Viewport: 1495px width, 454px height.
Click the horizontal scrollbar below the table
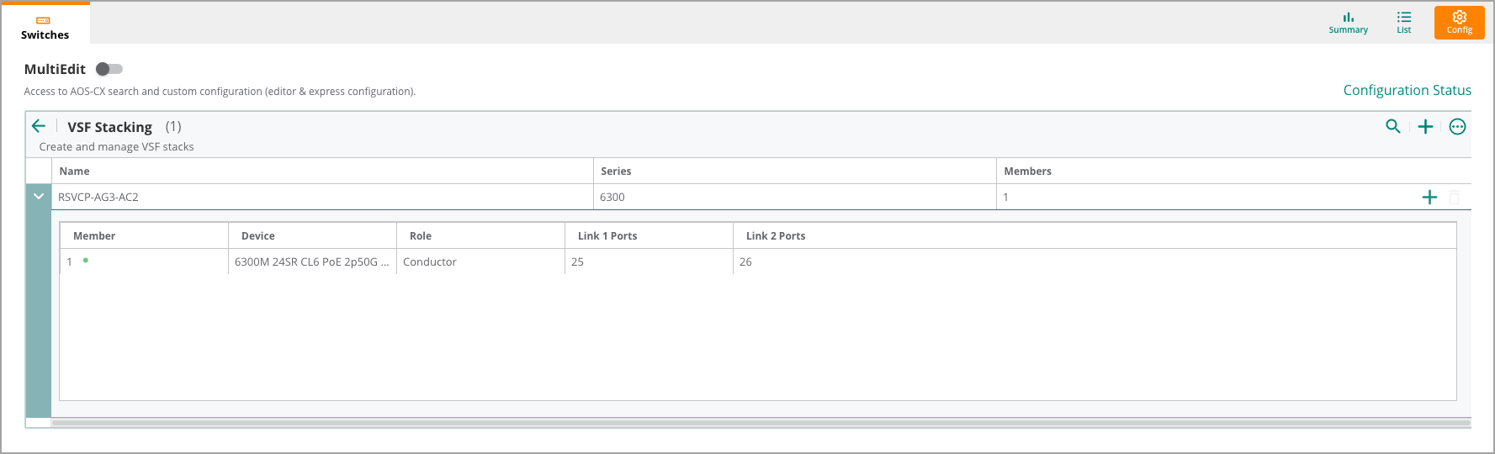click(x=761, y=423)
